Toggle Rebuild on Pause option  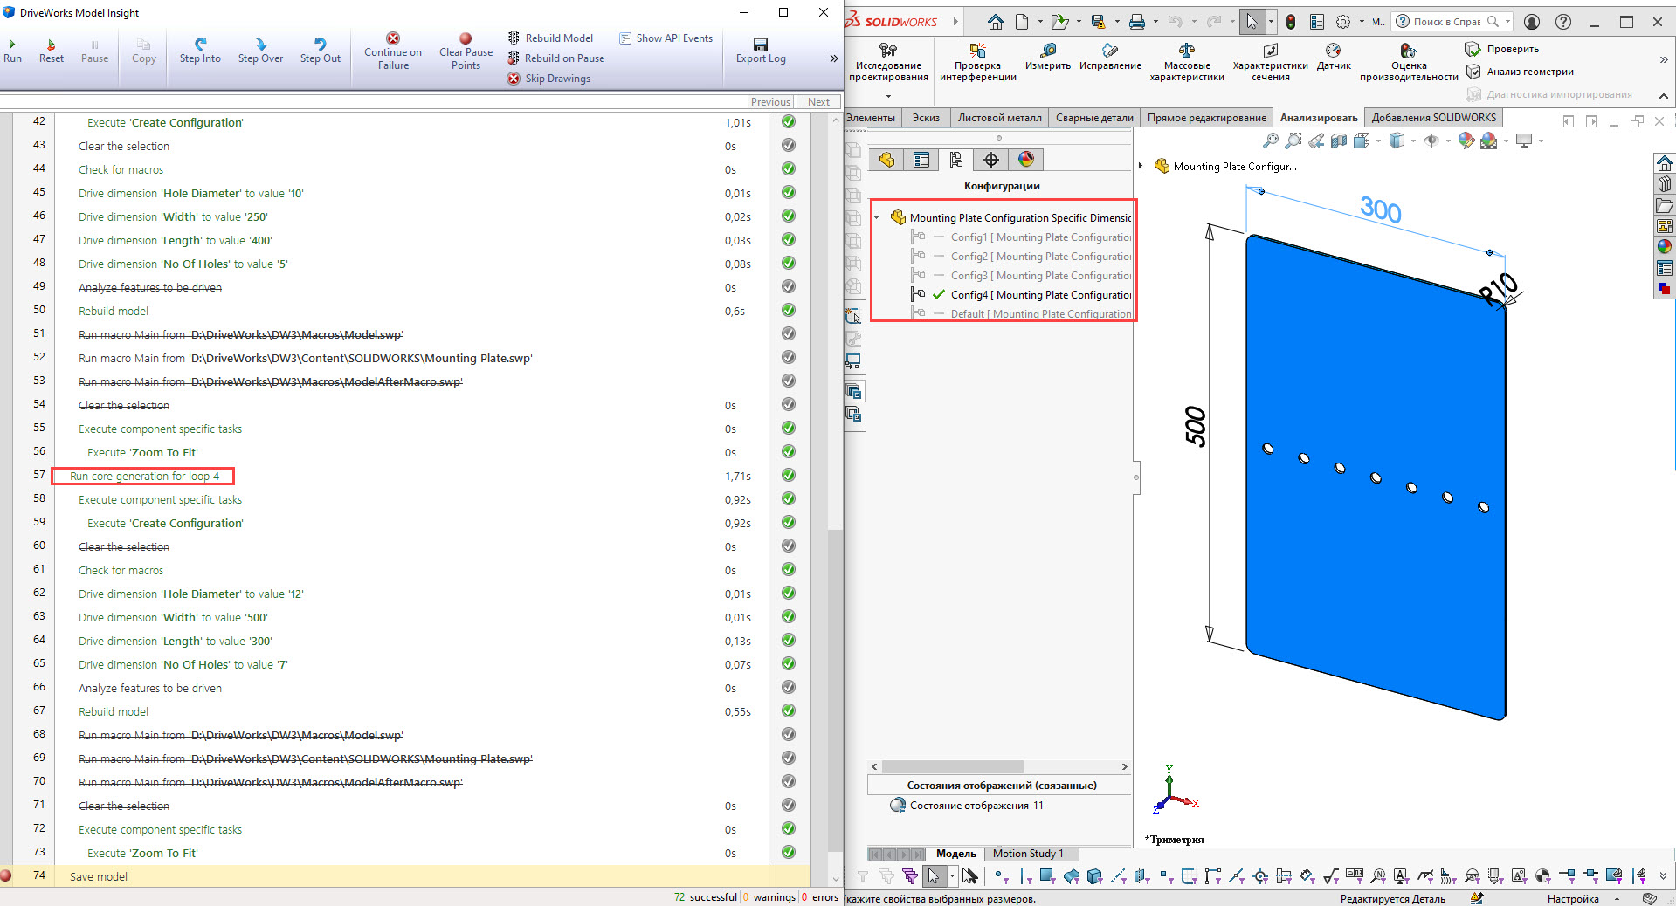pos(556,58)
